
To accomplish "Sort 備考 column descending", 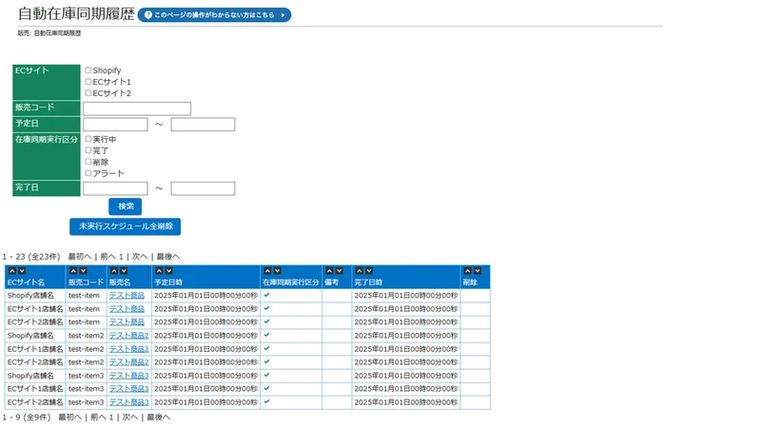I will click(x=340, y=271).
